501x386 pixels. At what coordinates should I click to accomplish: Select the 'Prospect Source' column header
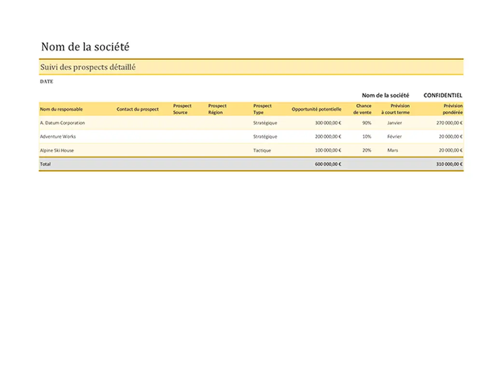click(x=182, y=109)
